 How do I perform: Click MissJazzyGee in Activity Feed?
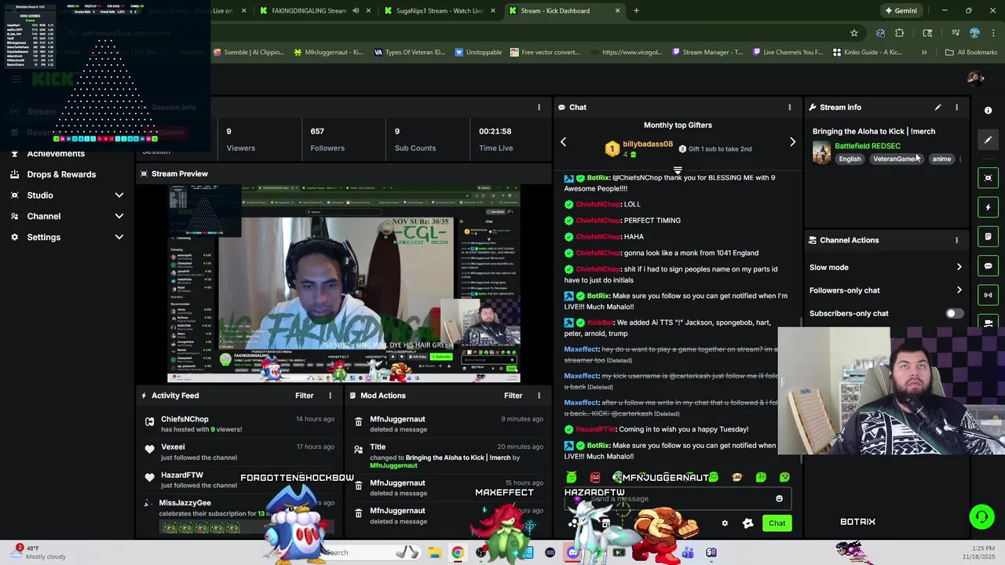click(x=185, y=503)
